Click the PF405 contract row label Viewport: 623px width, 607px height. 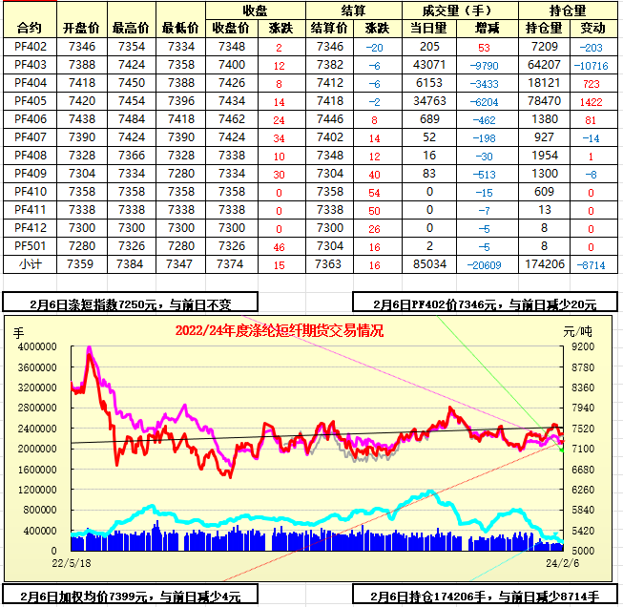31,100
